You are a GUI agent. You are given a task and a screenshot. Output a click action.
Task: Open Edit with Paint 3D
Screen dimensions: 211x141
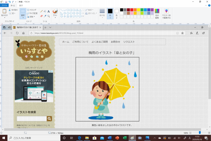166,14
